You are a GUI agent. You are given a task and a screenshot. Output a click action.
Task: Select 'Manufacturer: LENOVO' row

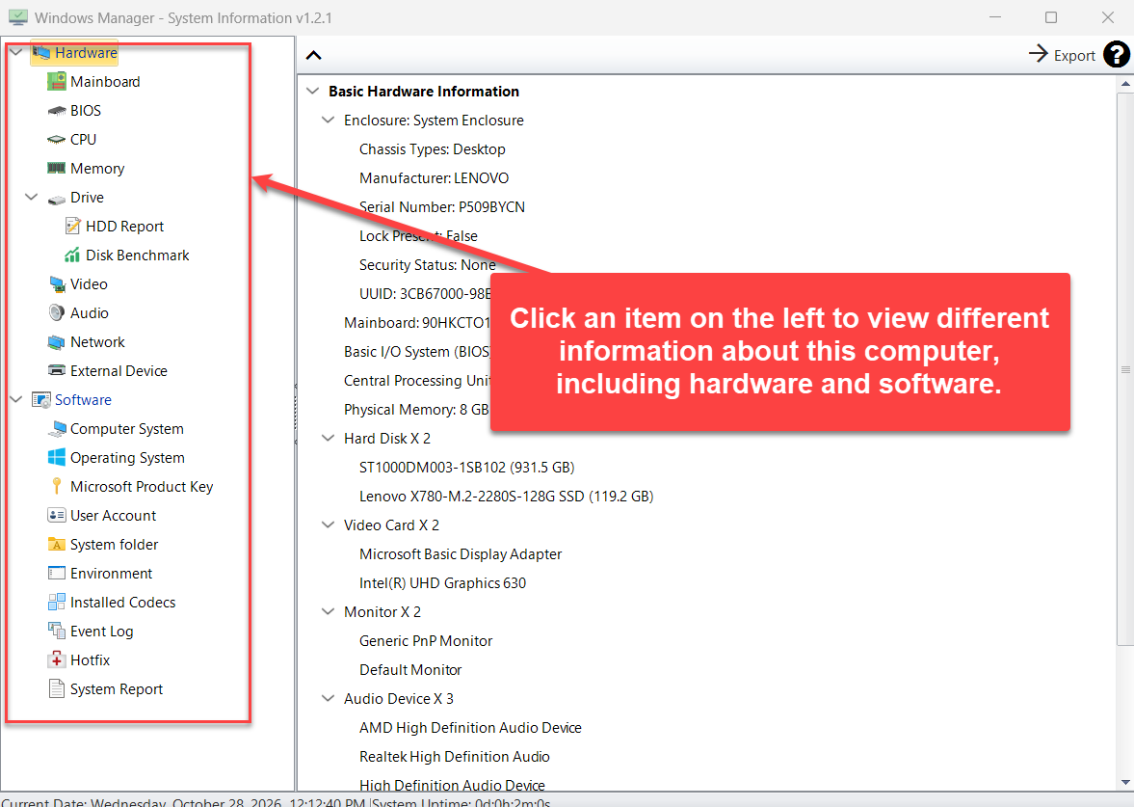click(434, 178)
